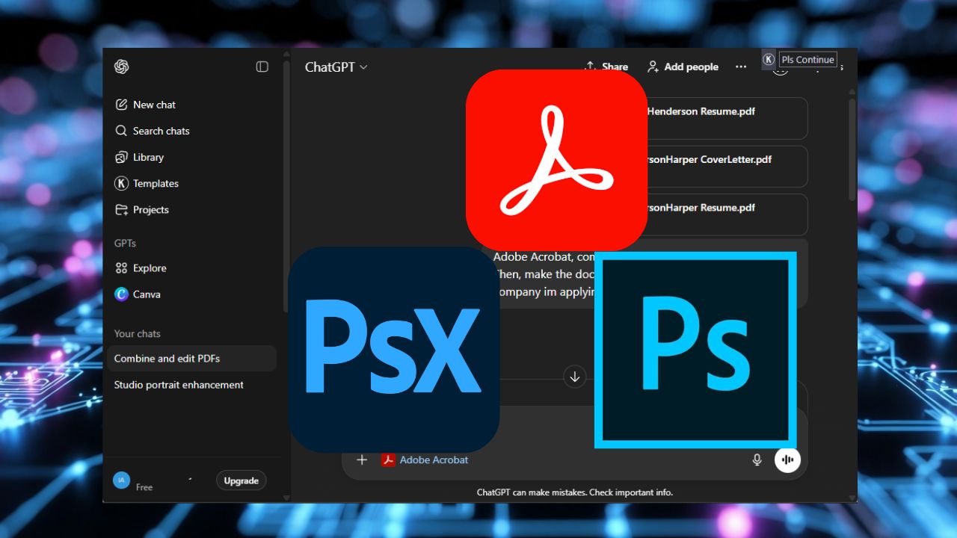Image resolution: width=957 pixels, height=538 pixels.
Task: Start a new chat
Action: (145, 105)
